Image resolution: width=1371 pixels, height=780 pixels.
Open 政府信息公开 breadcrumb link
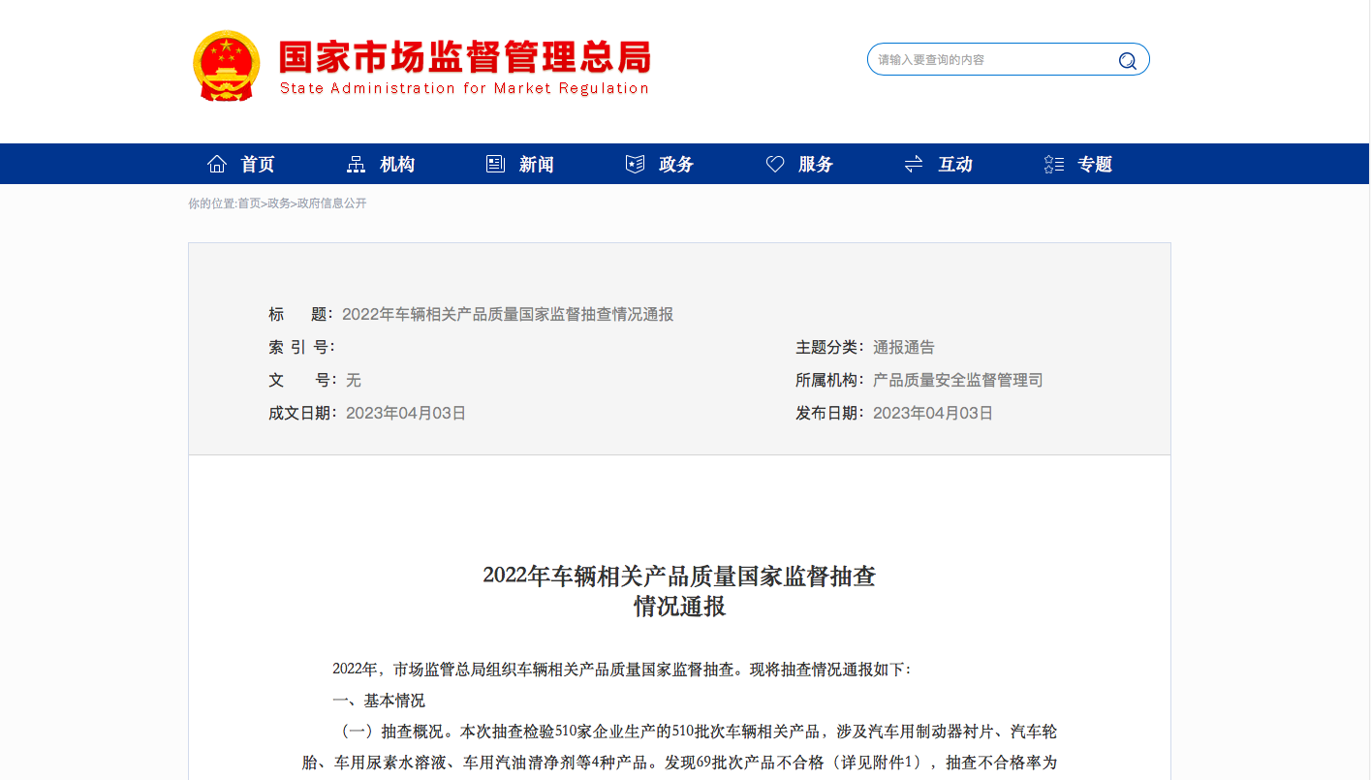[331, 203]
